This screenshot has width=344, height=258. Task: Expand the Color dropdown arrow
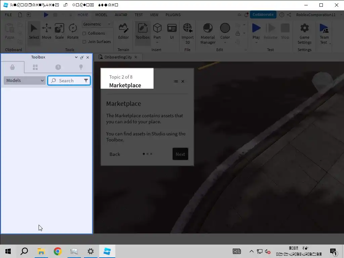(225, 43)
